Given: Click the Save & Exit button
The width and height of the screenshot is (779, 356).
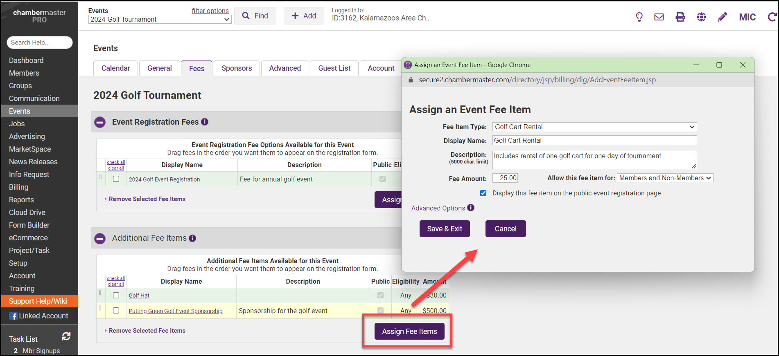Looking at the screenshot, I should point(445,229).
